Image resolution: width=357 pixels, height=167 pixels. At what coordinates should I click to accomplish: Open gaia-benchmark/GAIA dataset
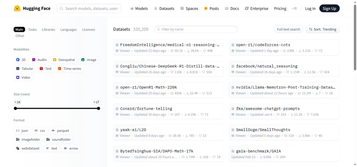[284, 153]
